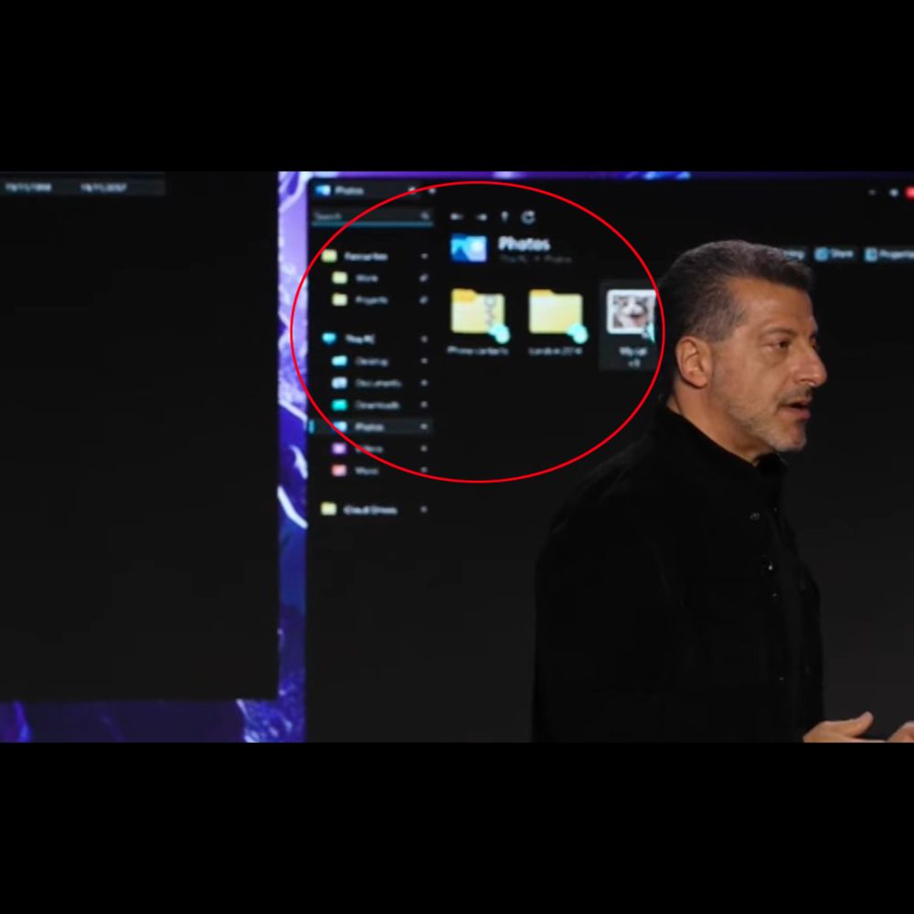Click the pin icon beside Projects

(x=424, y=300)
